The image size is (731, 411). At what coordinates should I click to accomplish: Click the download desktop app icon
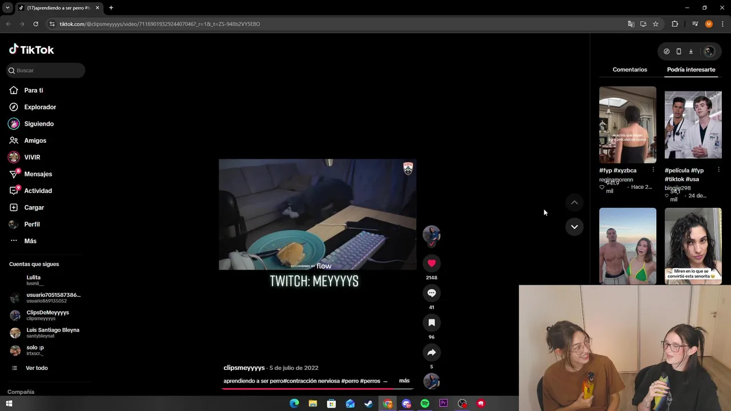[x=691, y=51]
